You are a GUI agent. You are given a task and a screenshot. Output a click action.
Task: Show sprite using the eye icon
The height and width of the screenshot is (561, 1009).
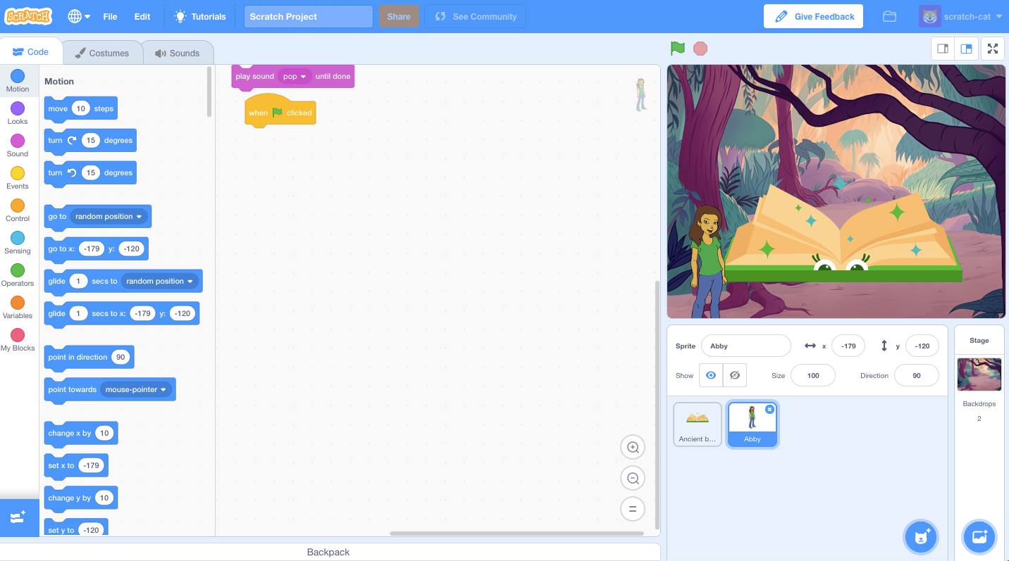711,375
